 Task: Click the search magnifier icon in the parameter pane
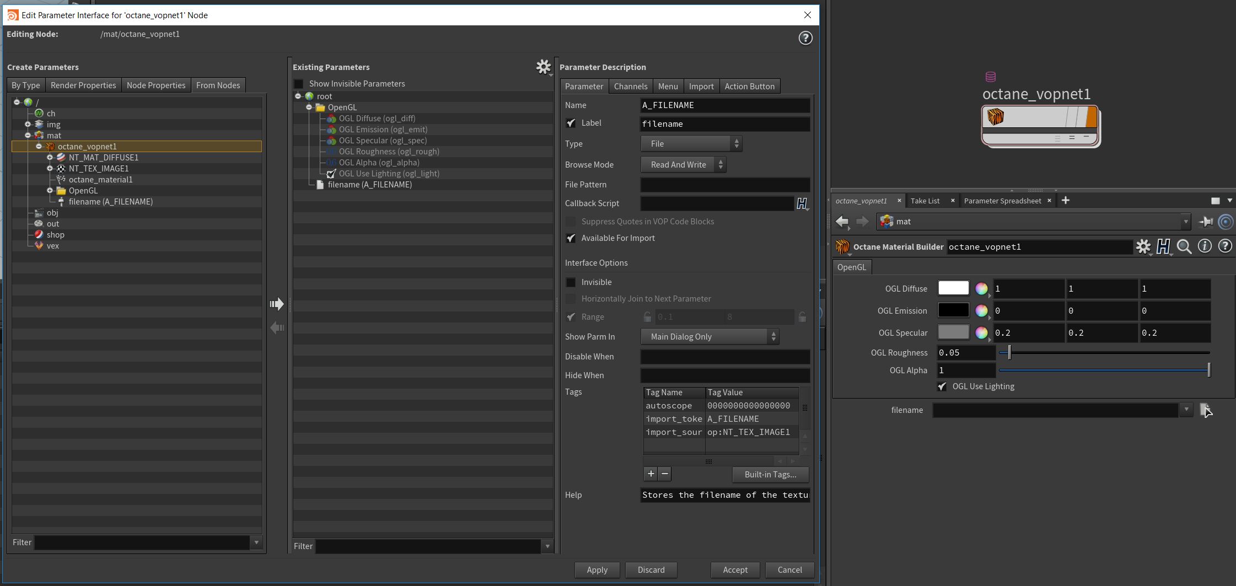click(1184, 246)
